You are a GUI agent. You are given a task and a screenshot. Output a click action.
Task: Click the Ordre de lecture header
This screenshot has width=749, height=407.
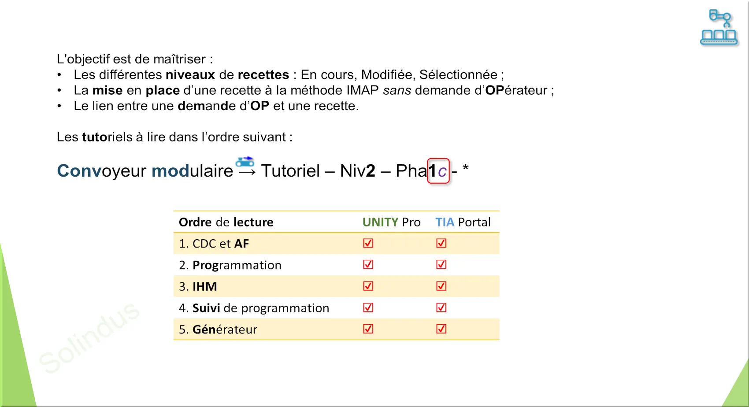pyautogui.click(x=226, y=222)
